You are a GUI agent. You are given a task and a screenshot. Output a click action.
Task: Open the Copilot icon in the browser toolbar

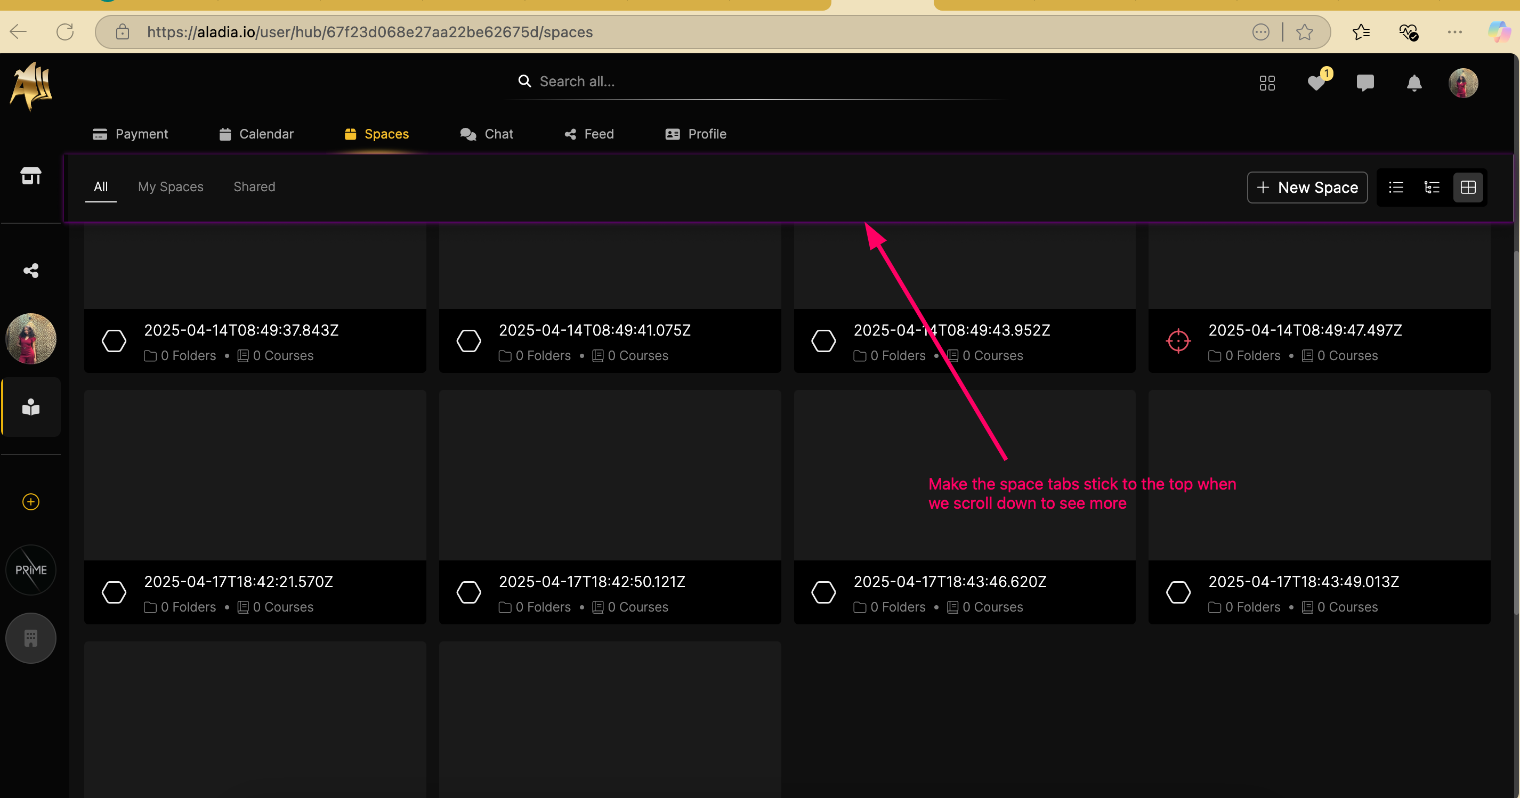click(x=1498, y=32)
